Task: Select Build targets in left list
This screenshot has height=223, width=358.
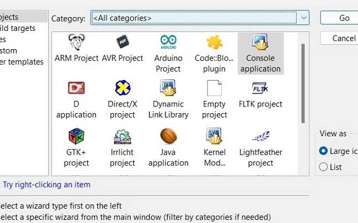Action: (x=18, y=28)
